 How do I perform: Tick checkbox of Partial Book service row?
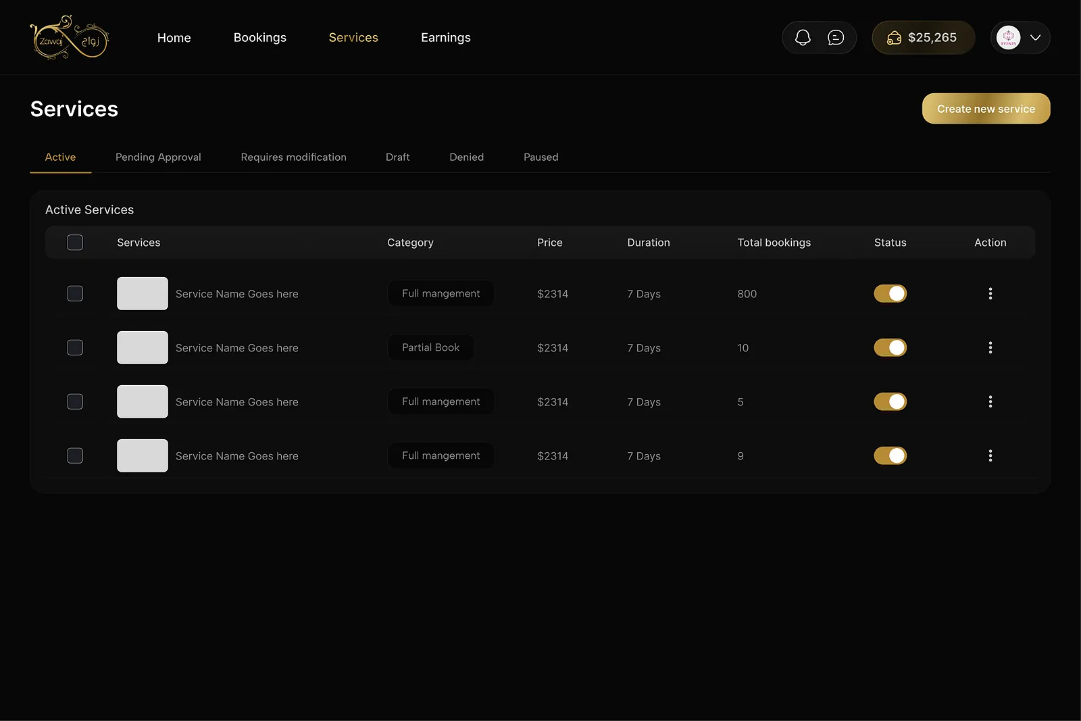75,347
